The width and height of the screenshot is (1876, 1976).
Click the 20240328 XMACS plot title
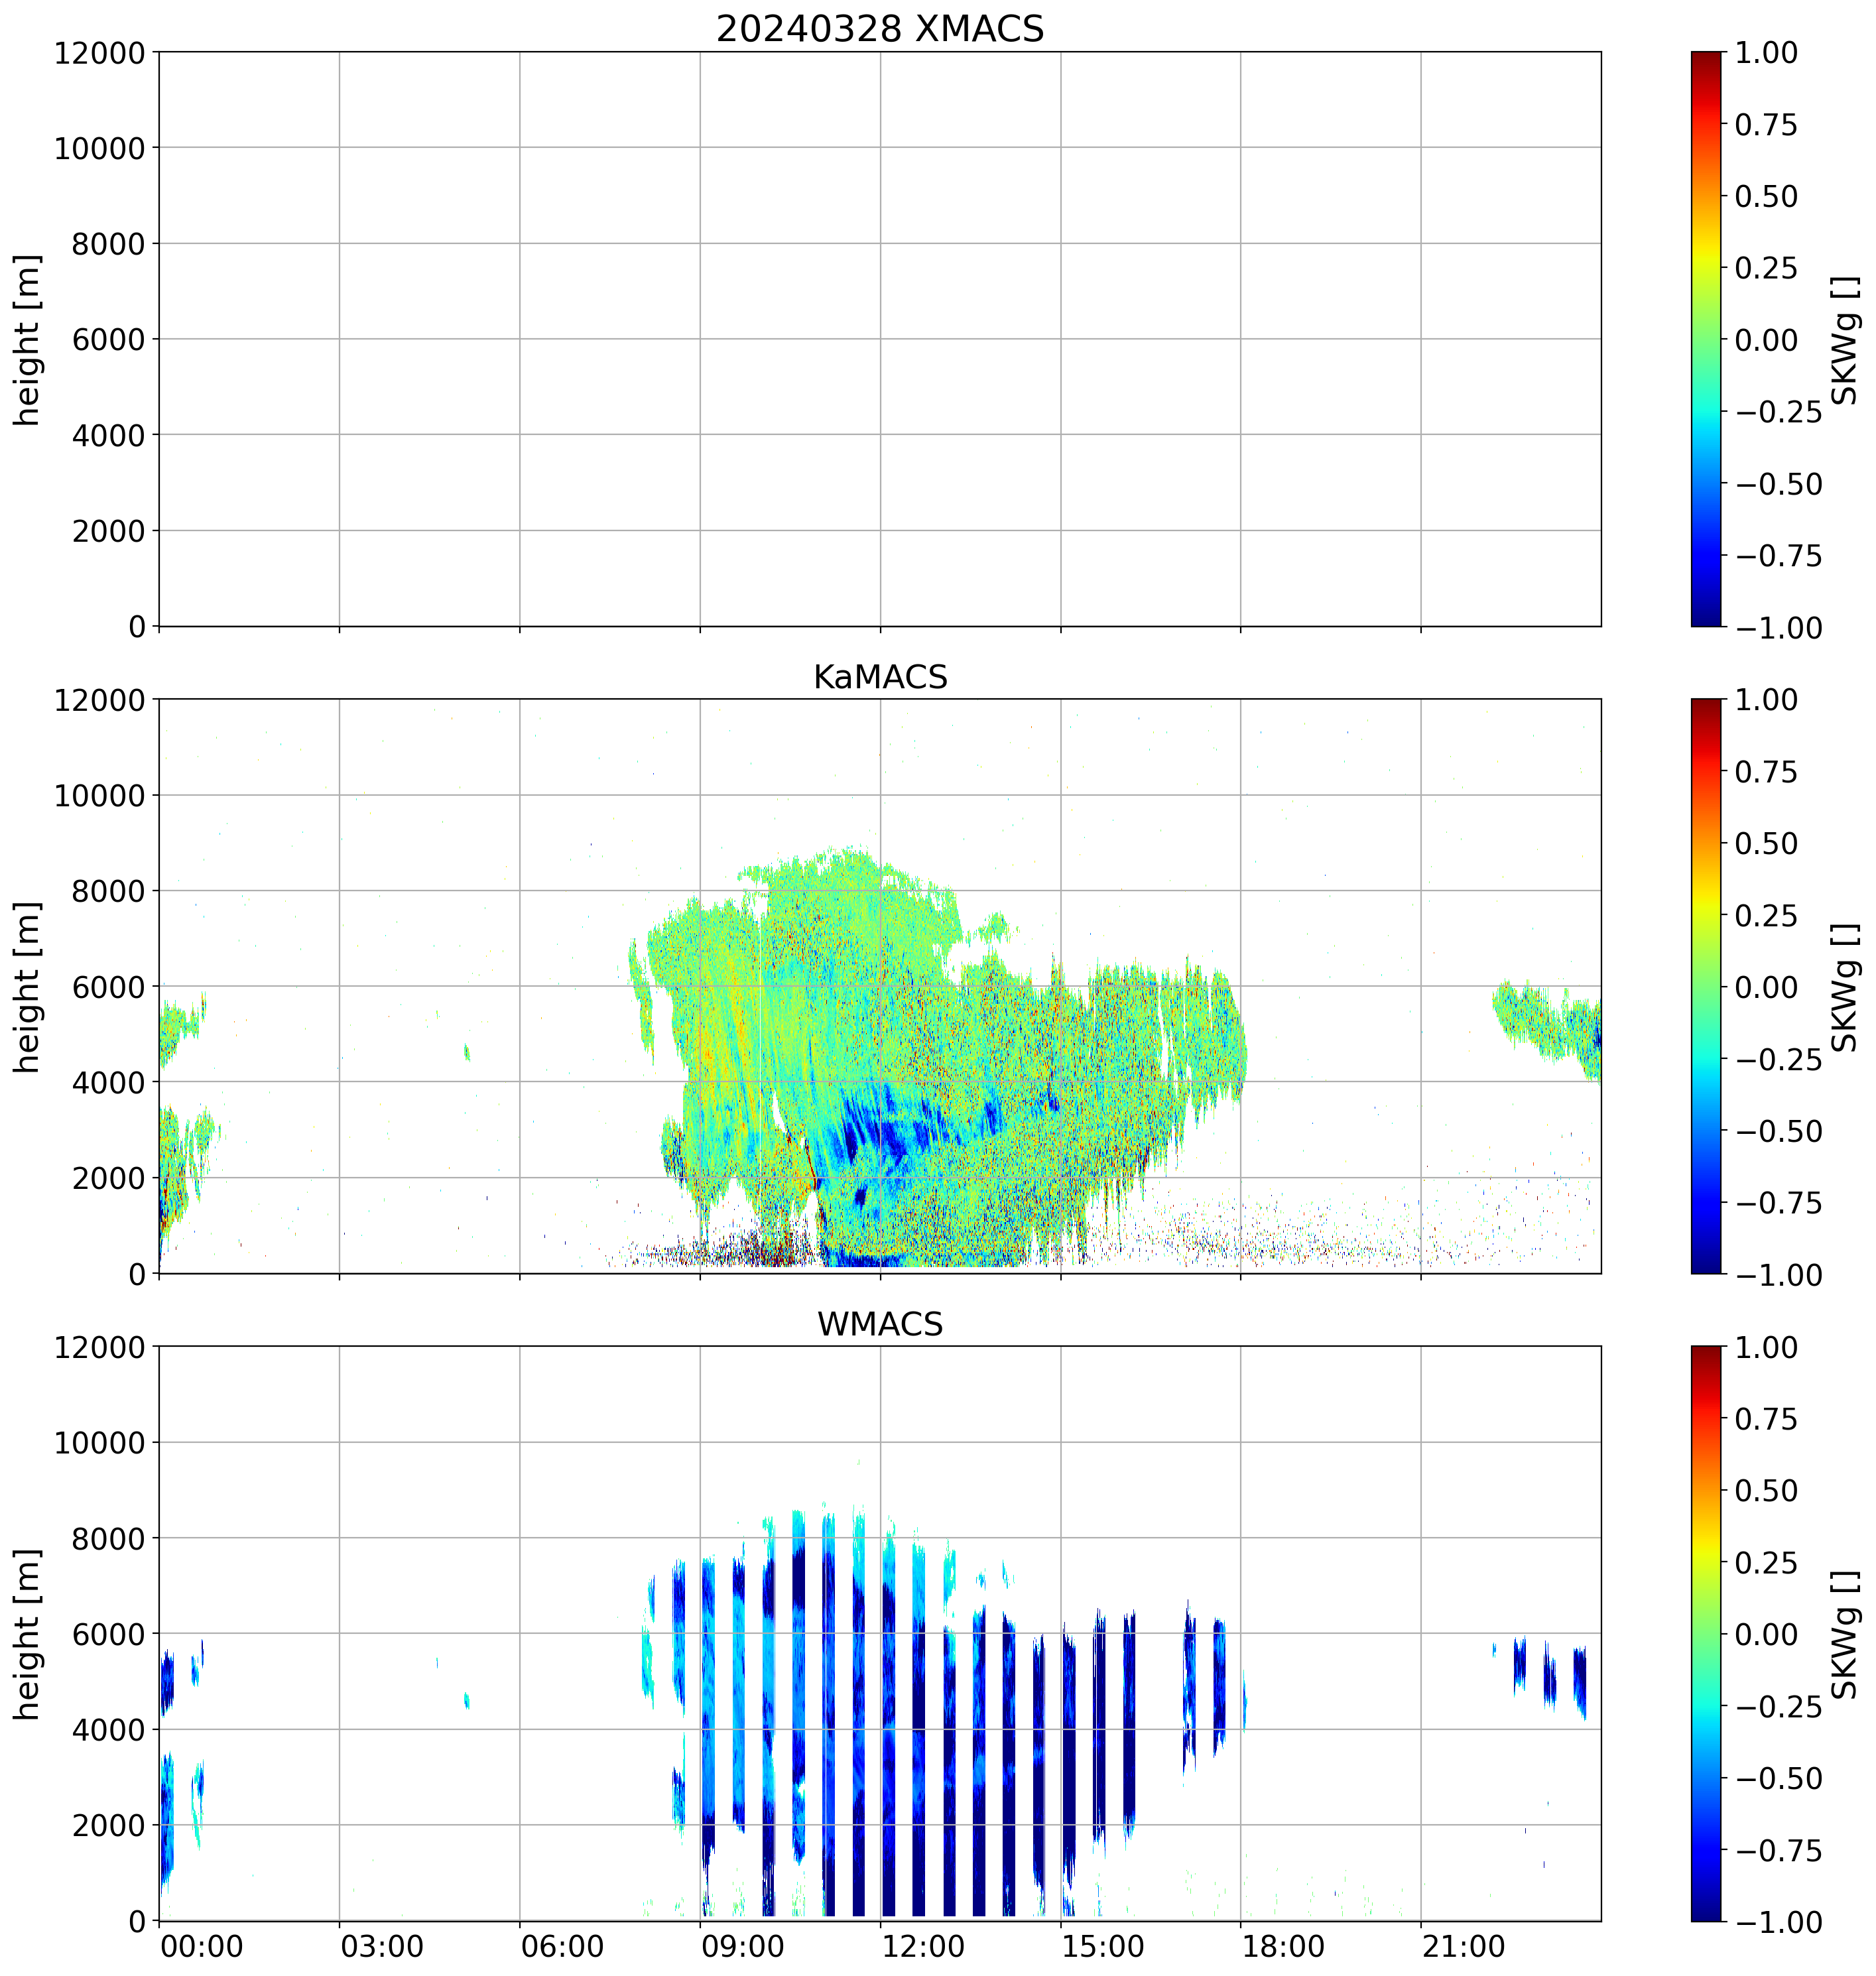point(879,28)
